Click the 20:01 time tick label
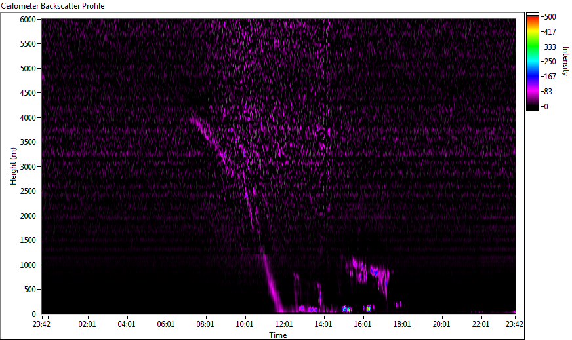This screenshot has width=572, height=340. point(441,324)
